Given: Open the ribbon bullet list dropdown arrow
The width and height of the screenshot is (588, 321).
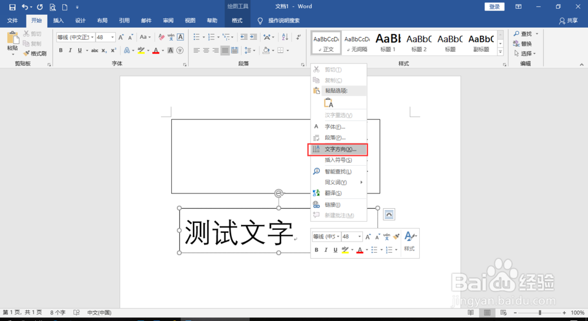Looking at the screenshot, I should coord(203,37).
